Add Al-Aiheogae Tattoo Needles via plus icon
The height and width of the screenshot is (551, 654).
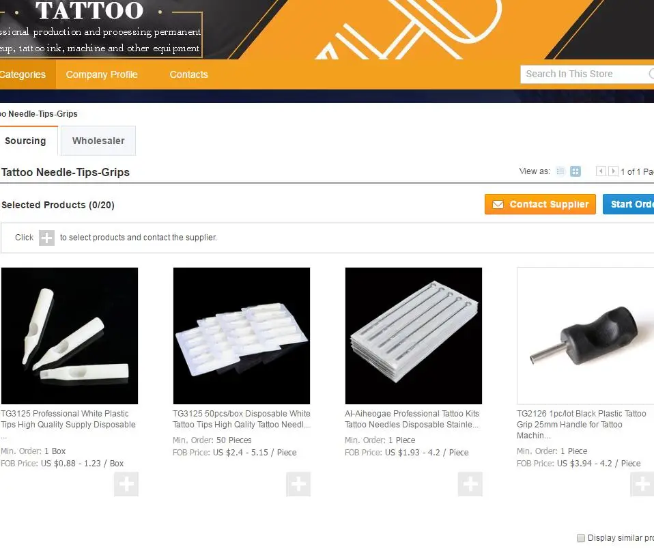point(470,484)
